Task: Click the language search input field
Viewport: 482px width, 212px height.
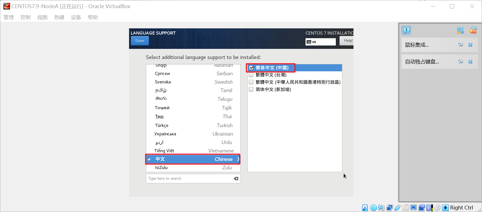Action: [x=193, y=179]
